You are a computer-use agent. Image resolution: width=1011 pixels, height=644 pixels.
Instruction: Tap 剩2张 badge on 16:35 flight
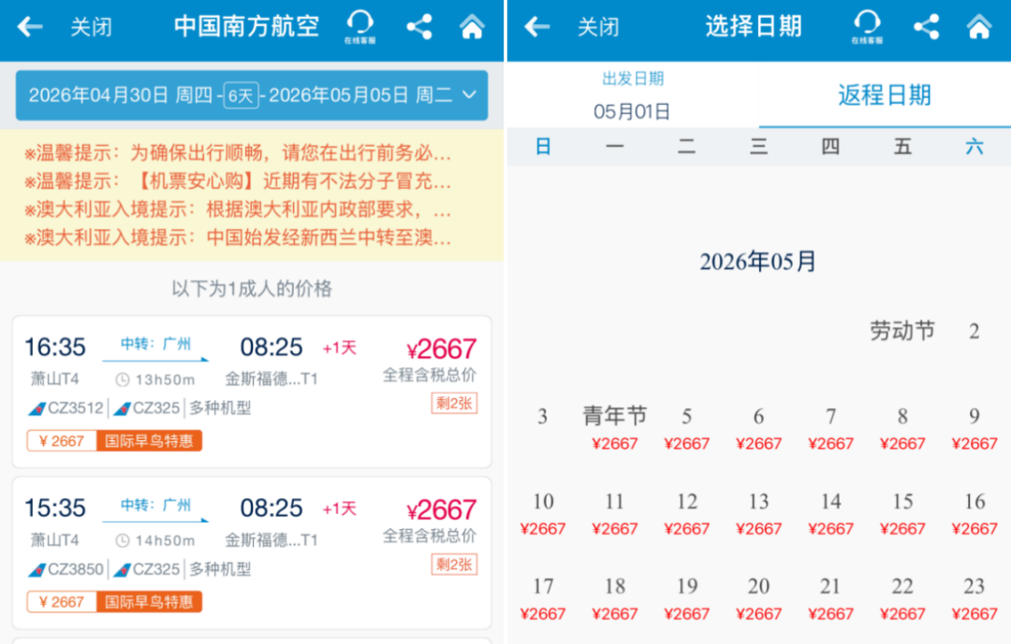[x=454, y=404]
